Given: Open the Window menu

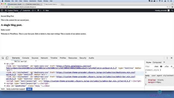Looking at the screenshot, I should click(x=46, y=1).
